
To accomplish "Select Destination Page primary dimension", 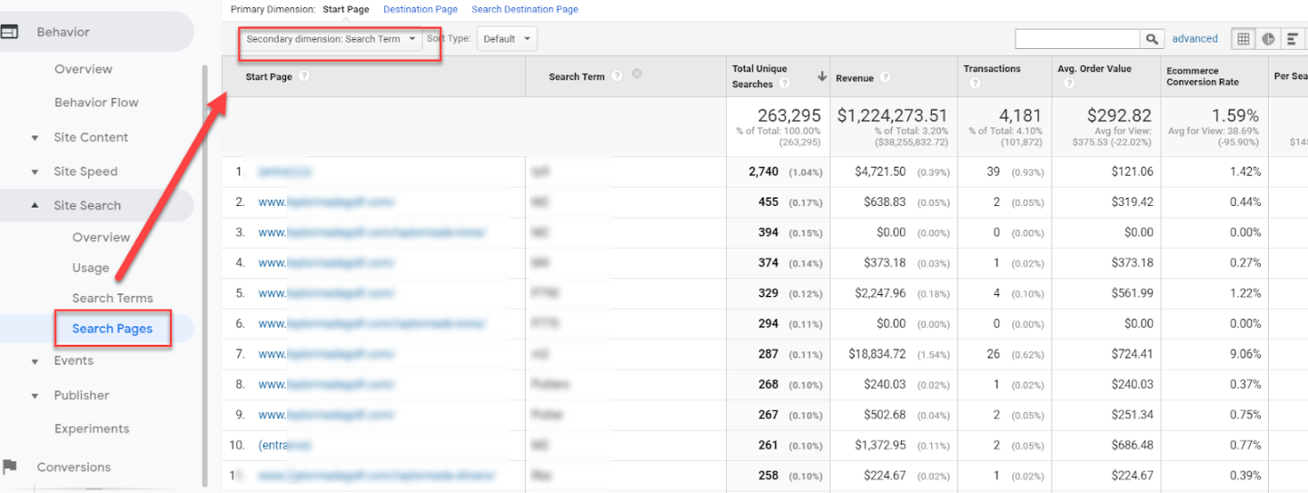I will [x=420, y=9].
